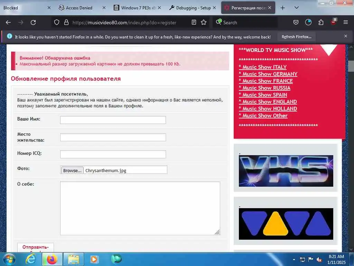Open uBlock extension with badge 8
Viewport: 354px width, 266px height.
pos(334,22)
